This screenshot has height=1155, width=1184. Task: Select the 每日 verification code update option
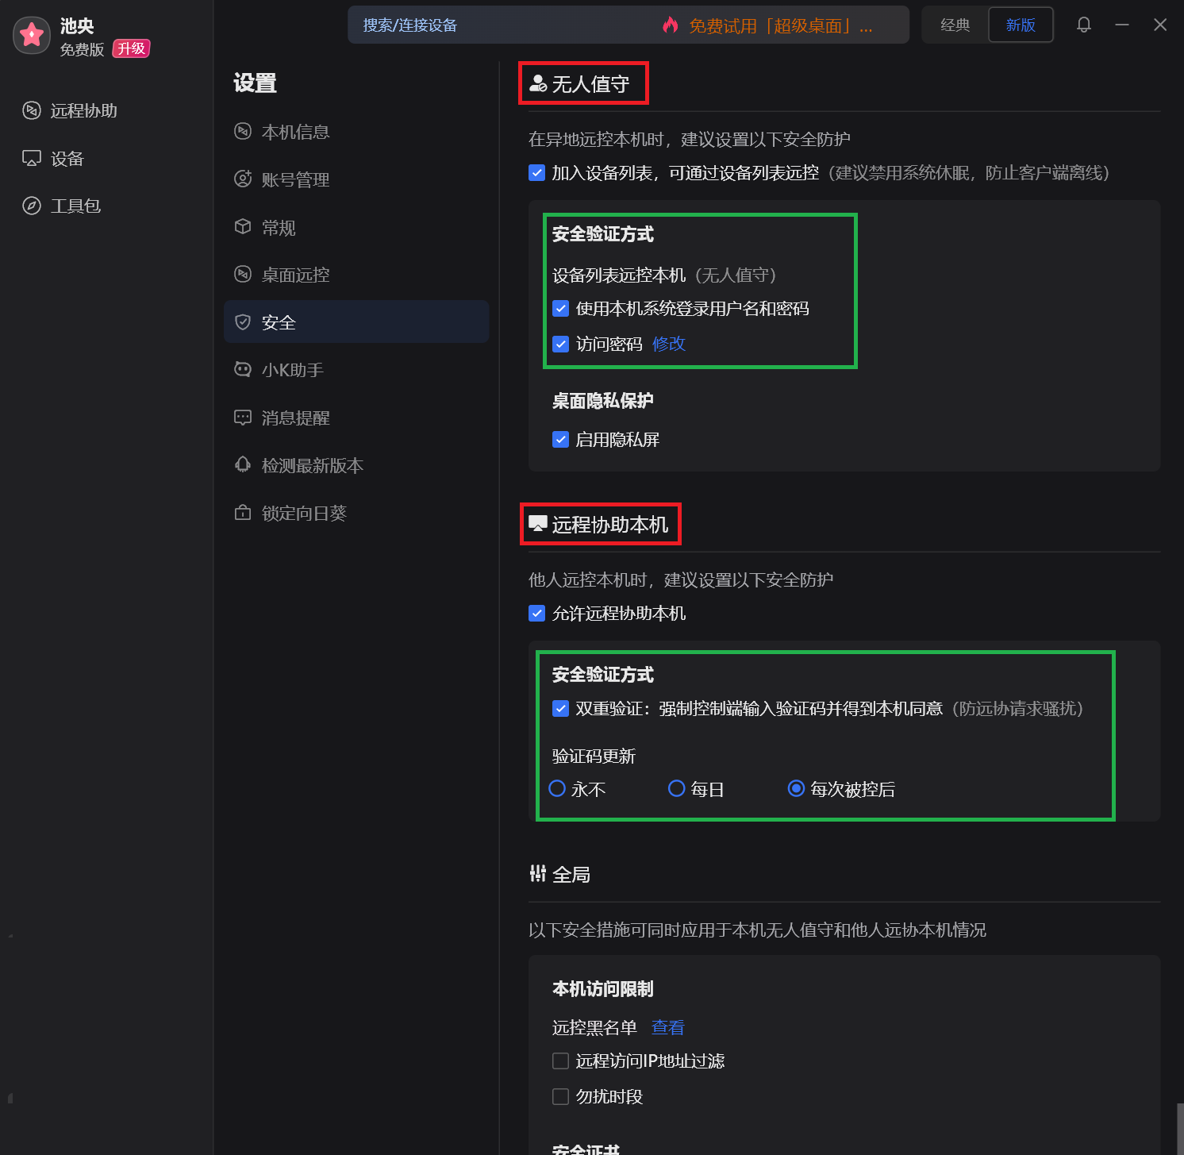[x=676, y=788]
